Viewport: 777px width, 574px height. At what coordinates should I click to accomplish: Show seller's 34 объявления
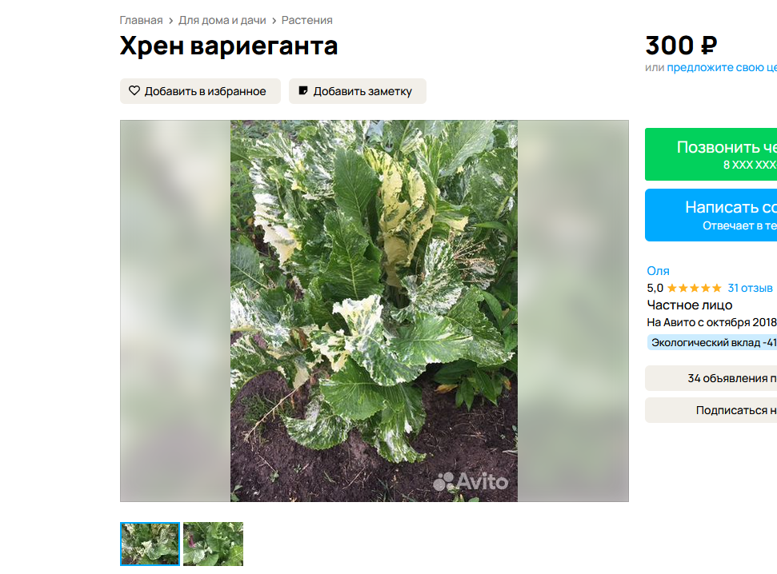711,378
